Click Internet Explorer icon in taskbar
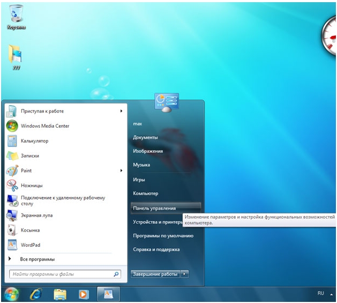This screenshot has width=337, height=303. click(x=36, y=294)
